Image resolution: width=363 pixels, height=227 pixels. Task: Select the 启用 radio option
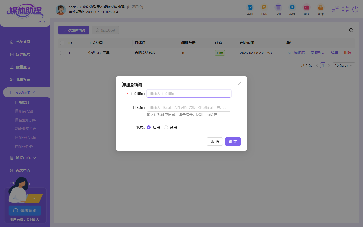coord(149,127)
